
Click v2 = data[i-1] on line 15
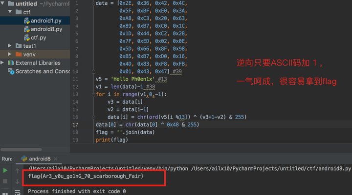[128, 110]
